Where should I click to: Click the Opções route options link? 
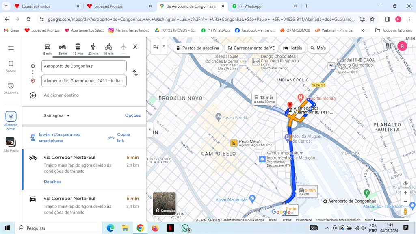(x=132, y=115)
